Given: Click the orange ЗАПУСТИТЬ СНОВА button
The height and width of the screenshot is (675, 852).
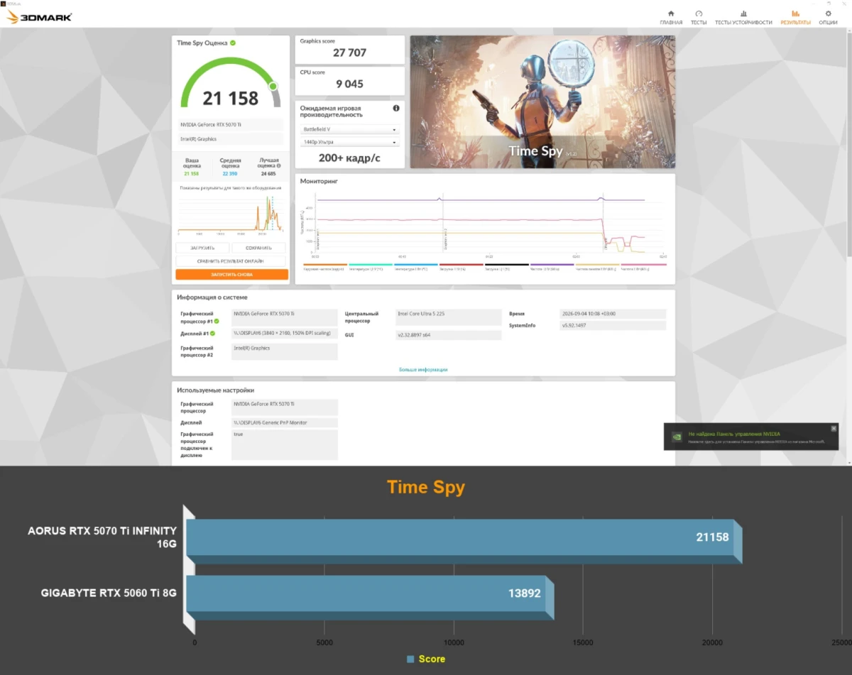Looking at the screenshot, I should tap(231, 274).
